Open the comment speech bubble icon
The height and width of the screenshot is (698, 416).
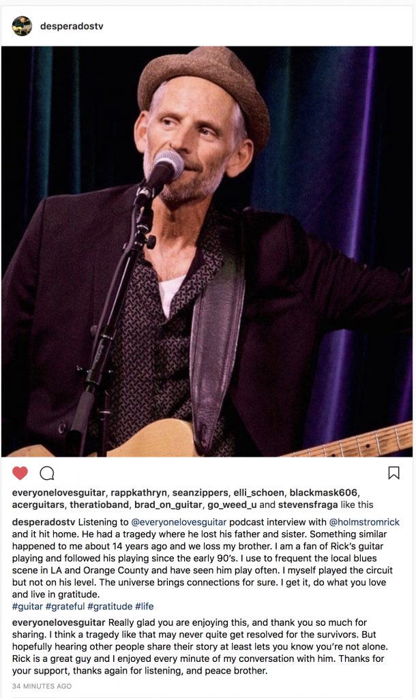click(47, 473)
